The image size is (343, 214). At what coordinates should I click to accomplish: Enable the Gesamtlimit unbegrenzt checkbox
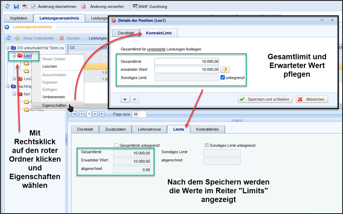tap(117, 145)
